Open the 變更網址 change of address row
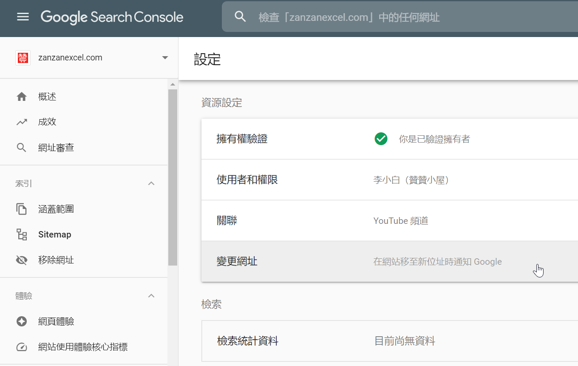Image resolution: width=578 pixels, height=366 pixels. pos(390,261)
